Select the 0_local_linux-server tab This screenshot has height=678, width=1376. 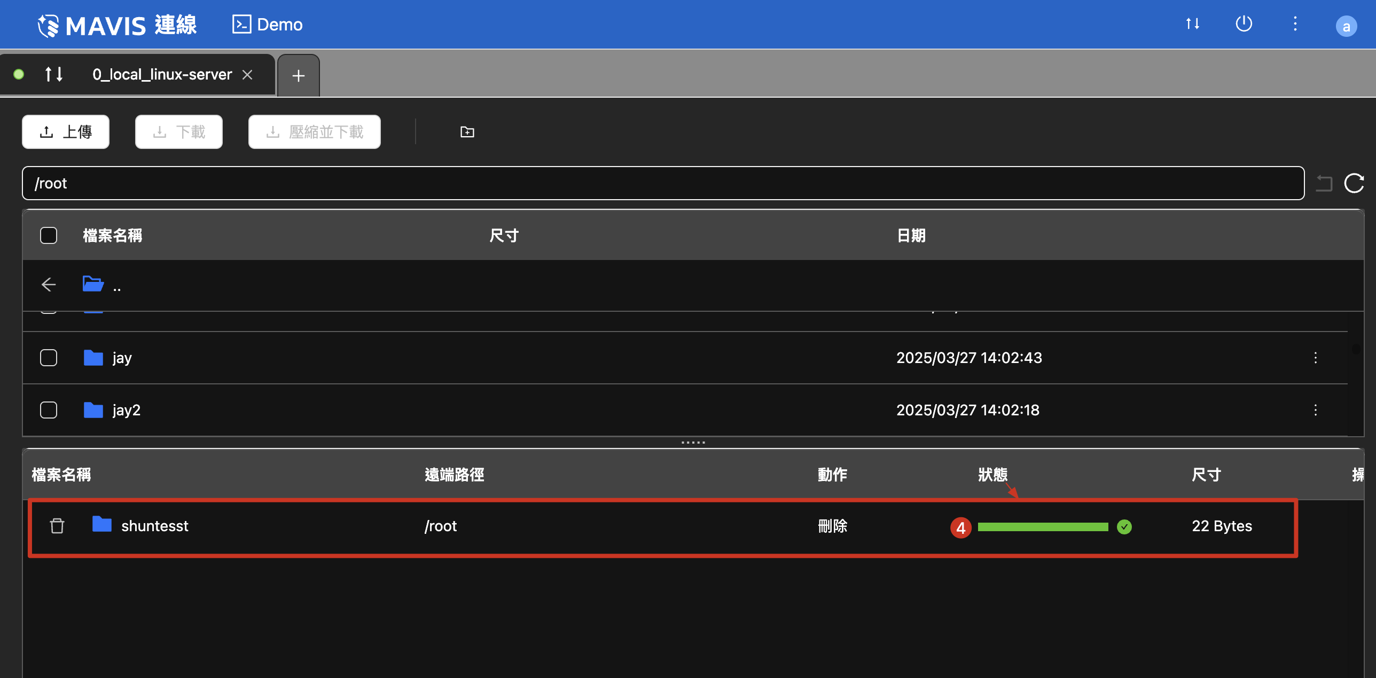pyautogui.click(x=162, y=74)
